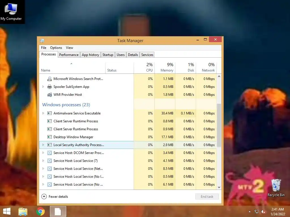
Task: Sort by the Name column header
Action: pos(72,67)
